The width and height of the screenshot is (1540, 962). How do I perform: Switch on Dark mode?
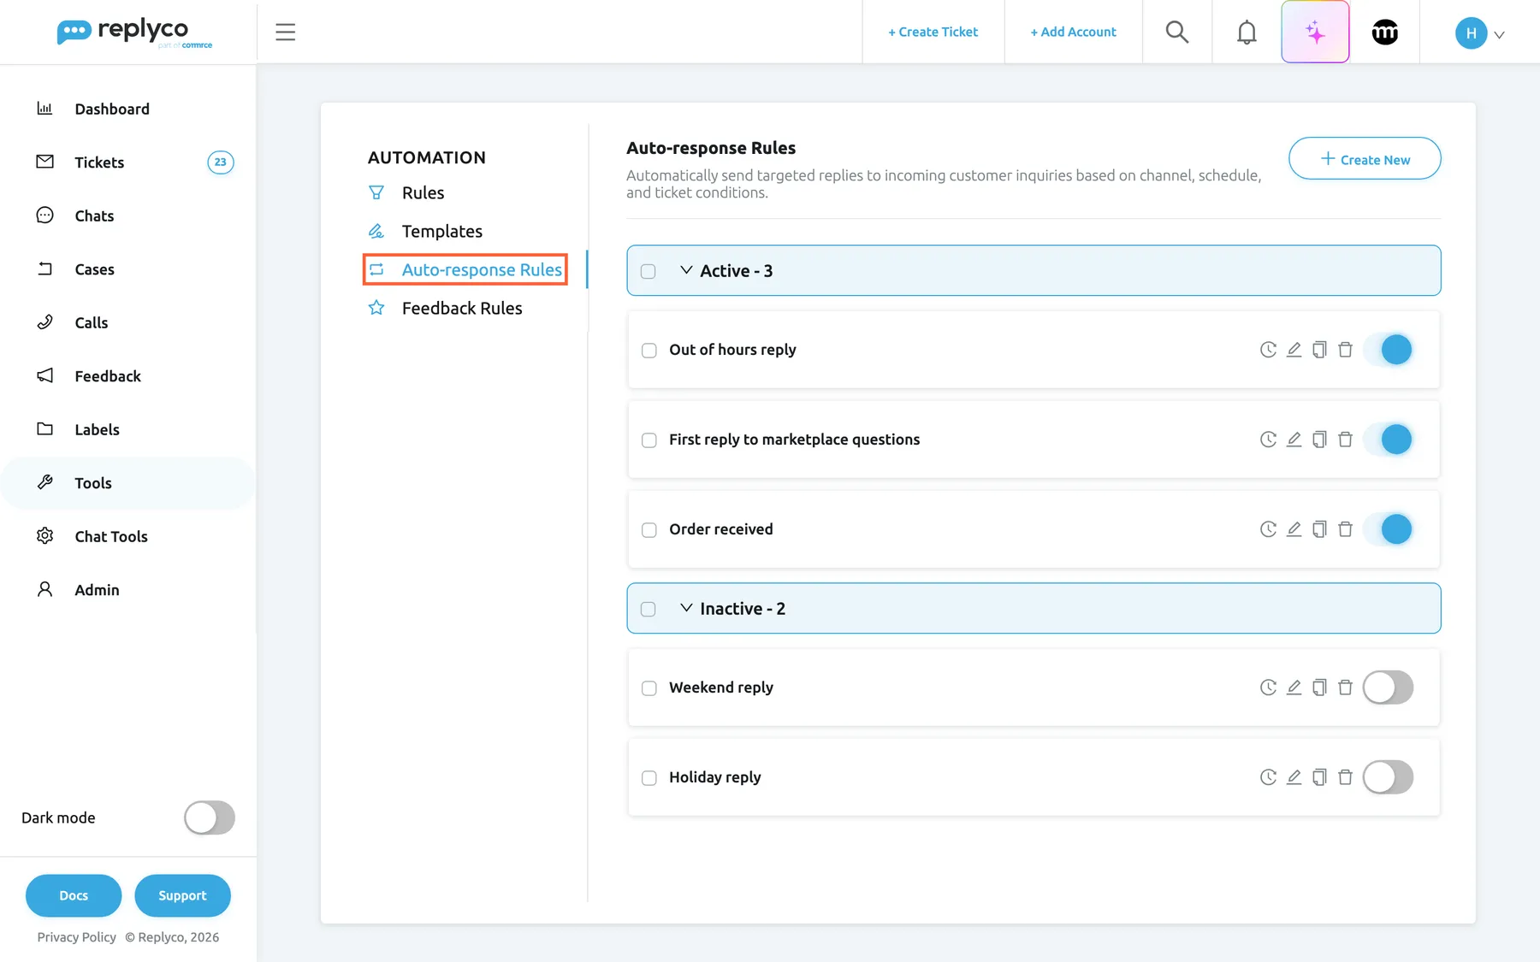point(210,817)
